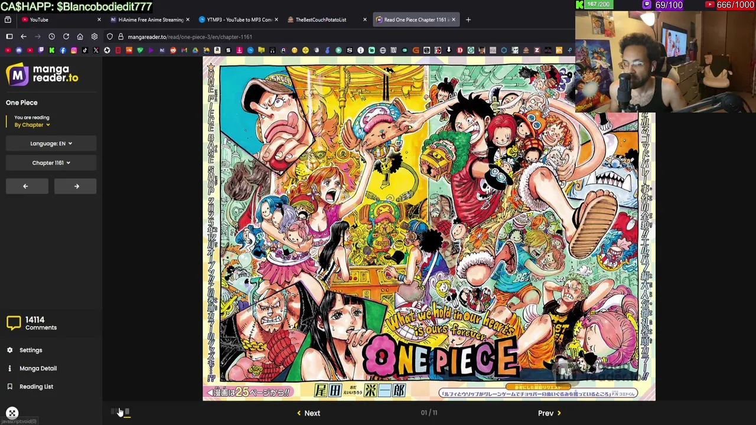Viewport: 756px width, 425px height.
Task: Click the Settings gear icon in sidebar
Action: pos(9,350)
